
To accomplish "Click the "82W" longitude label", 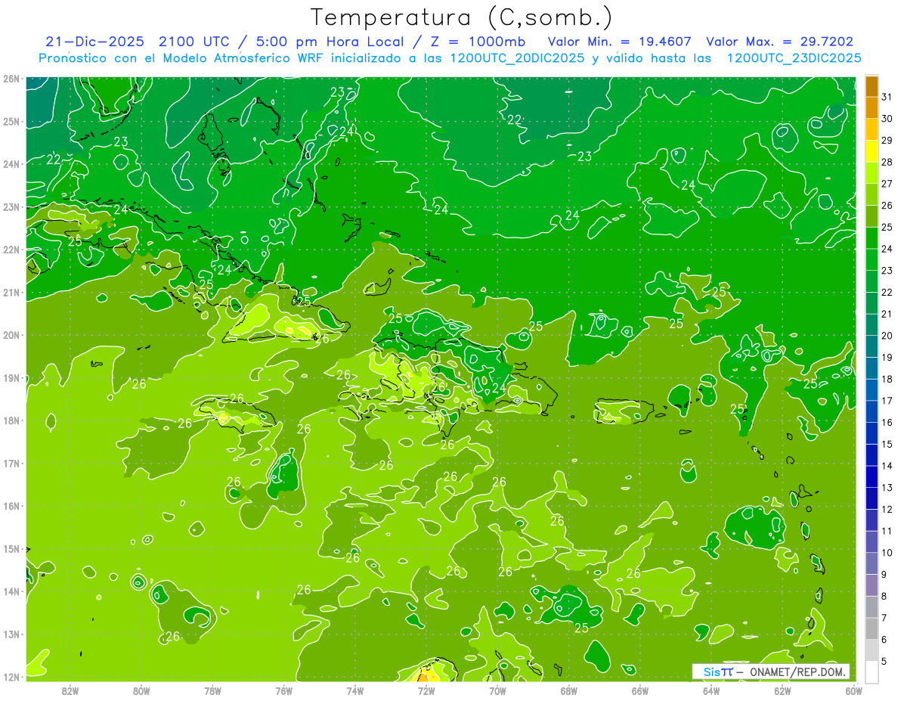I will 70,690.
